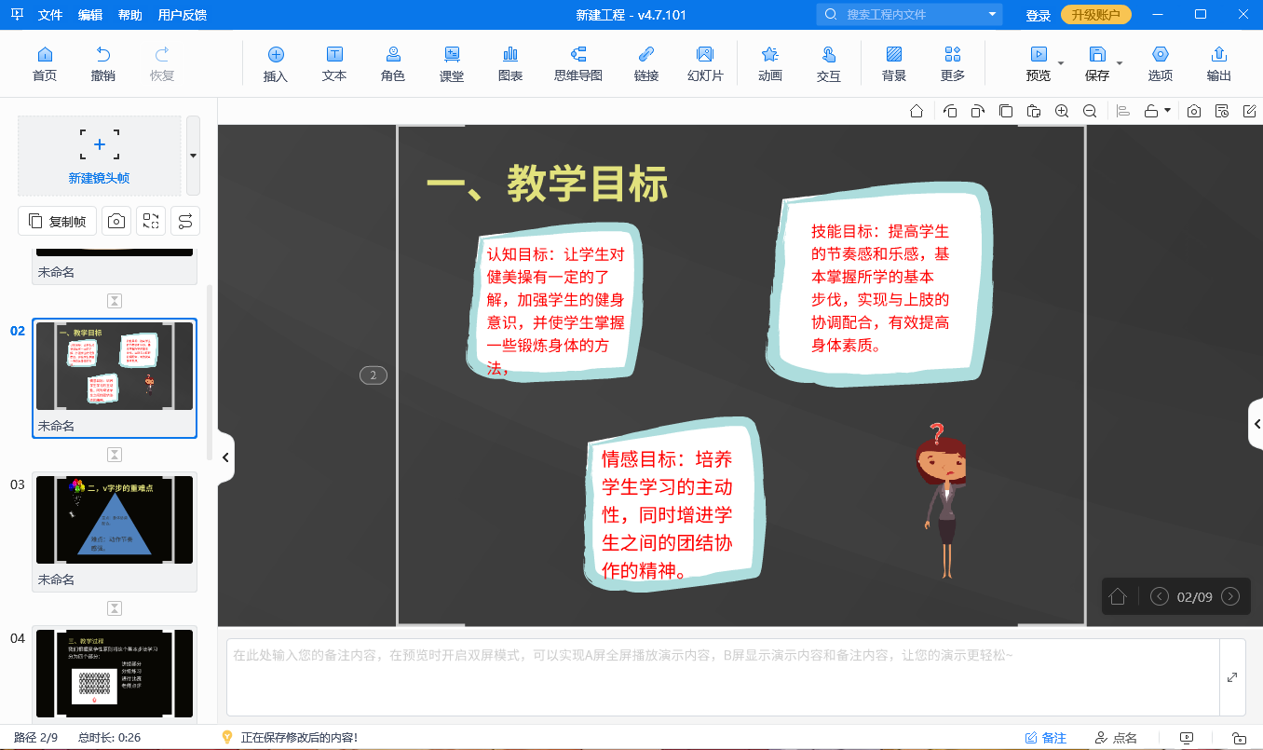Open the 帮助 menu
Image resolution: width=1263 pixels, height=750 pixels.
130,15
